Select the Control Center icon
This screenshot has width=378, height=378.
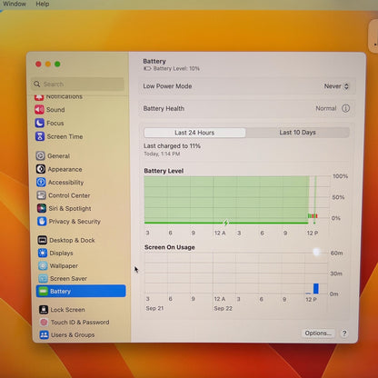pyautogui.click(x=42, y=195)
